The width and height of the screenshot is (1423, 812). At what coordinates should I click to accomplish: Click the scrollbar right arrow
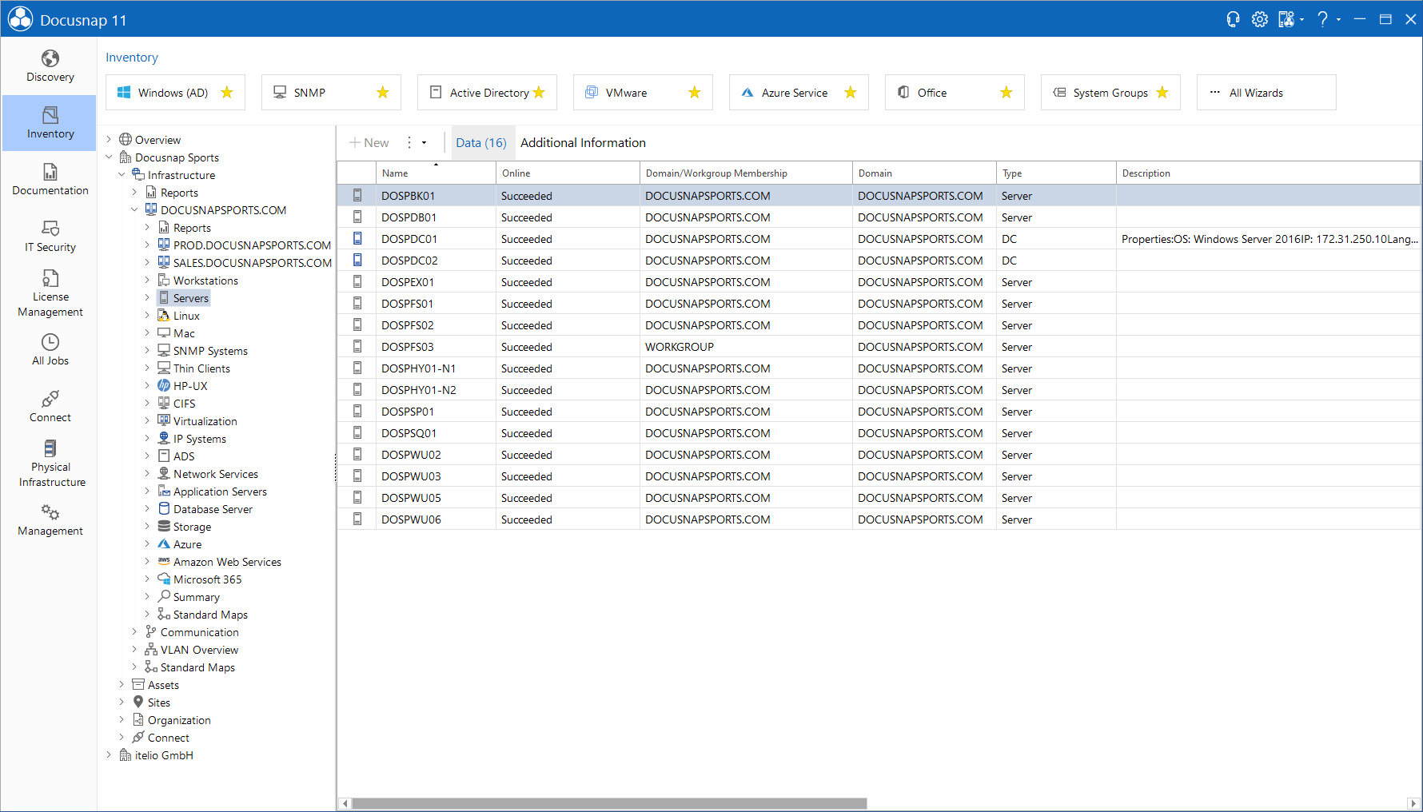1413,803
